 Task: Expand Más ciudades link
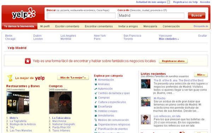coord(169,39)
